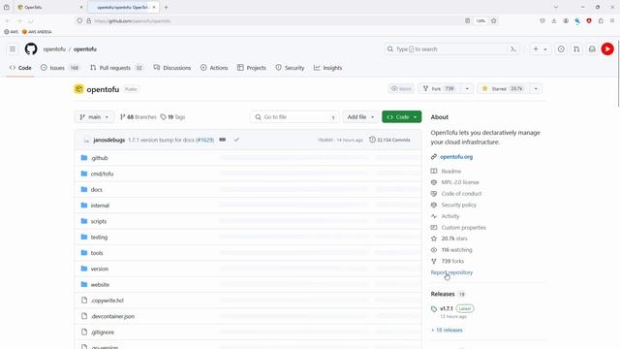This screenshot has width=620, height=349.
Task: Visit the opentofu.org website link
Action: pos(456,157)
